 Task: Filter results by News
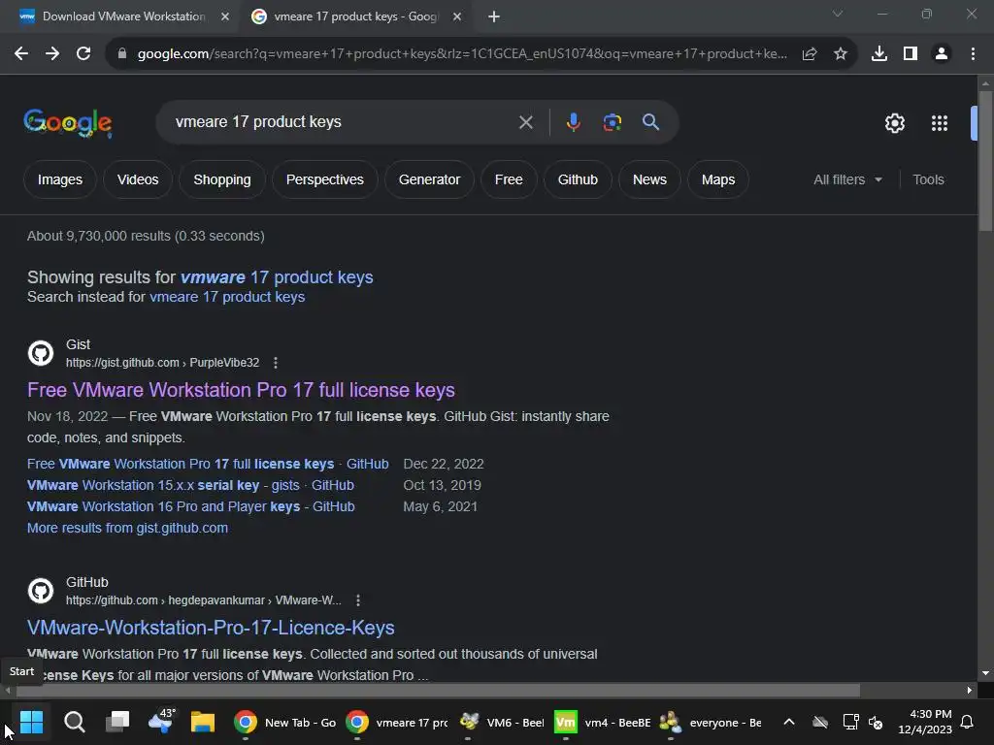pyautogui.click(x=649, y=179)
